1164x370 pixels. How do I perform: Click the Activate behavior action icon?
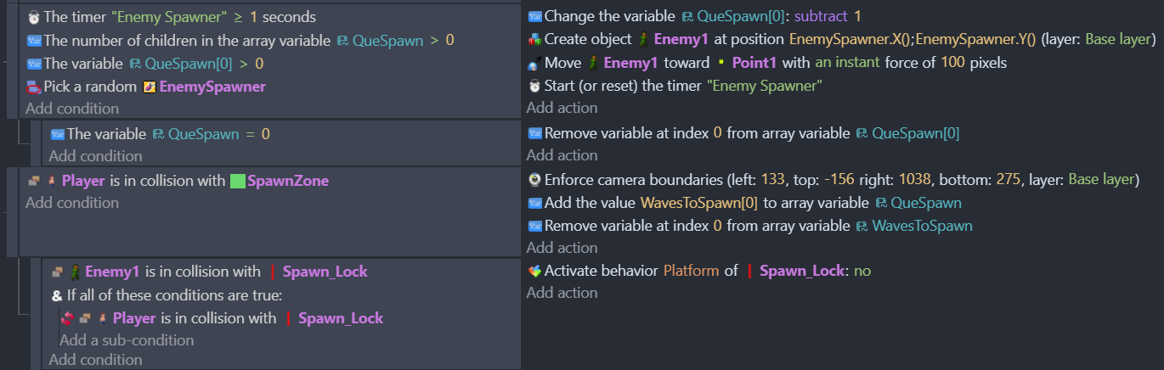coord(534,271)
